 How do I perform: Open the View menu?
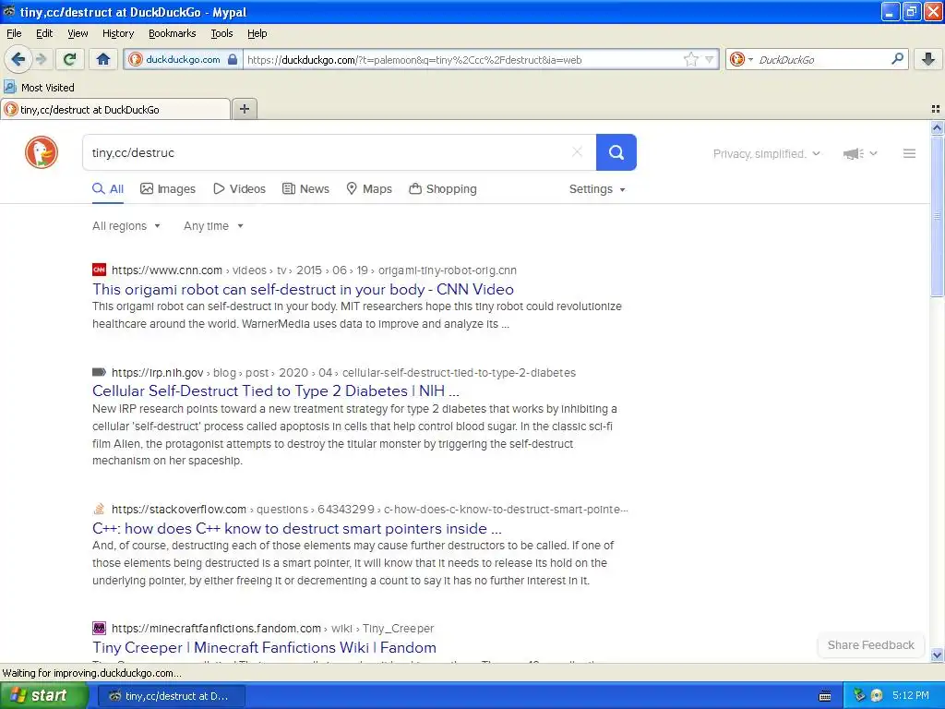click(78, 33)
